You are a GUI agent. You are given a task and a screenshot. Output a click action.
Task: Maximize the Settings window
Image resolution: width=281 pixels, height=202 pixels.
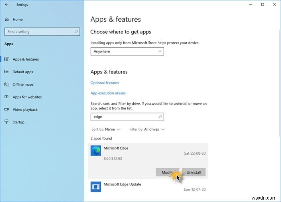[263, 4]
